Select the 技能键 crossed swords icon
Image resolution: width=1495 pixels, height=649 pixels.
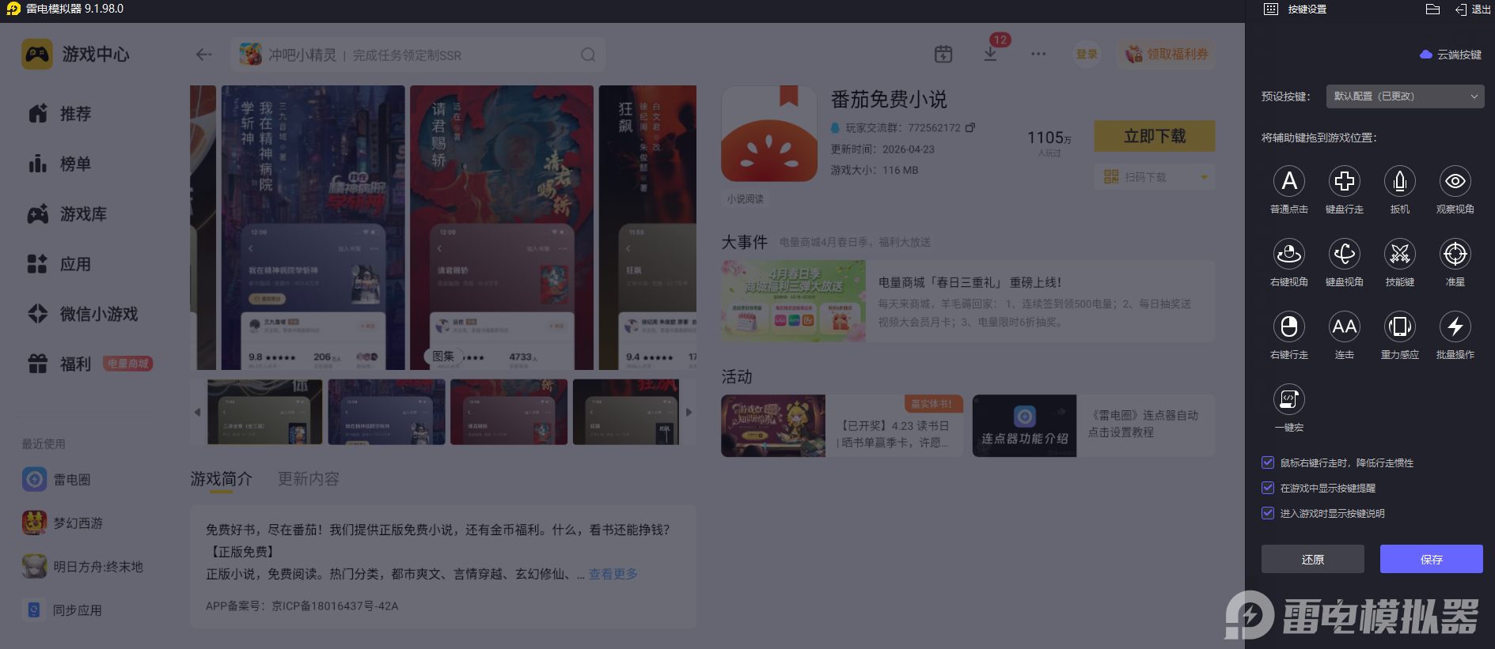(1399, 254)
